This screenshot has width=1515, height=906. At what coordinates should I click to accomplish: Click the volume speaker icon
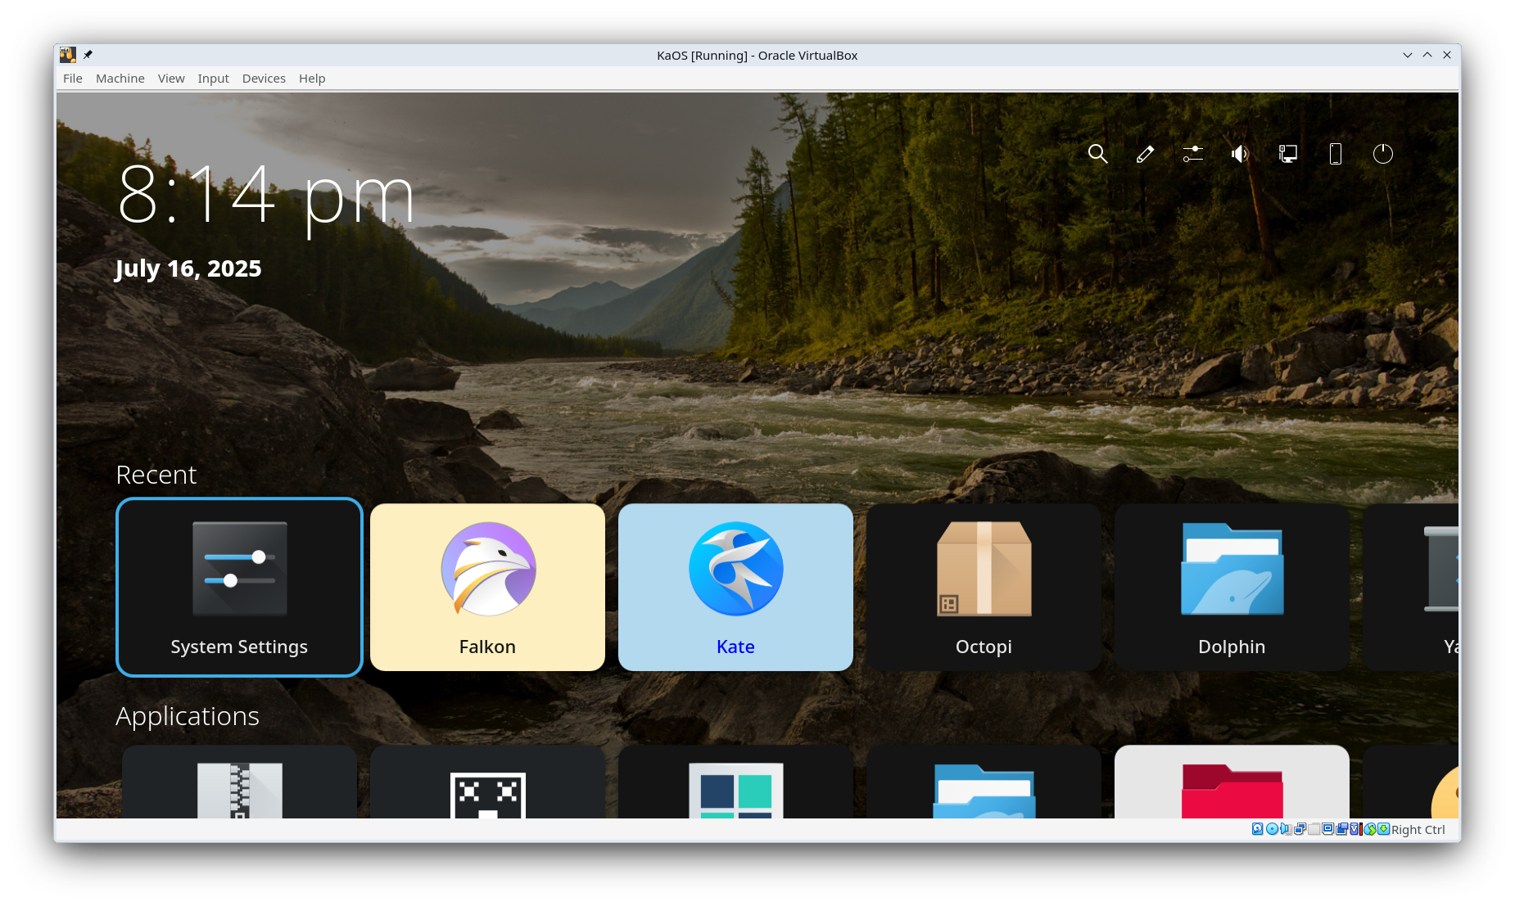point(1240,154)
